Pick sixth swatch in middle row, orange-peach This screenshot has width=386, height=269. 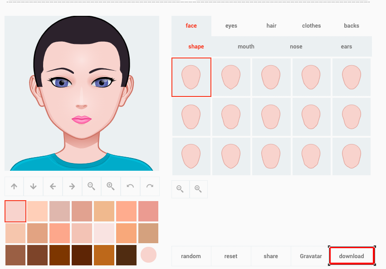click(126, 233)
